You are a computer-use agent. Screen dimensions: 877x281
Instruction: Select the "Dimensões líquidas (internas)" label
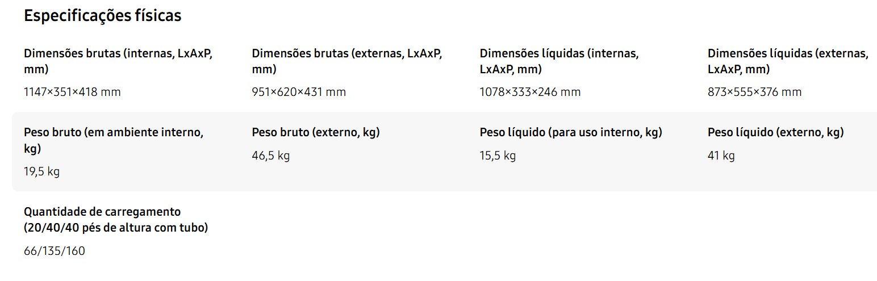559,61
